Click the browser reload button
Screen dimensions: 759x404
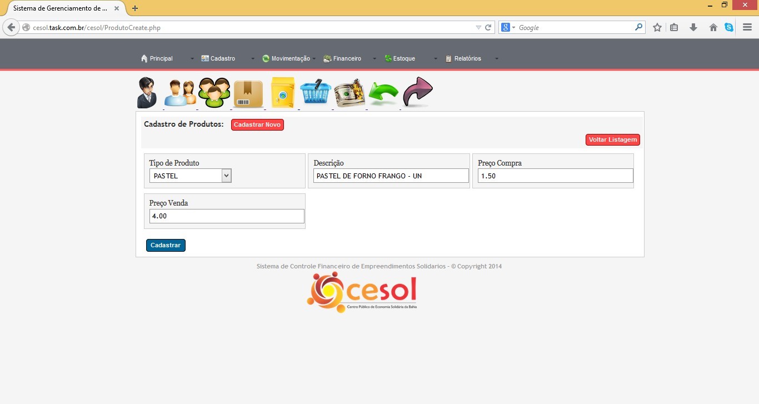[x=488, y=27]
